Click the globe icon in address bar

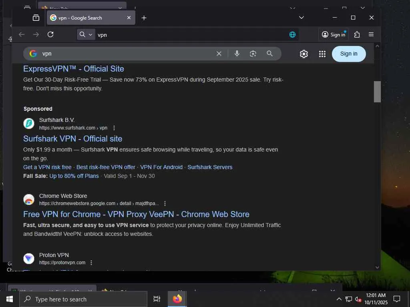tap(292, 34)
